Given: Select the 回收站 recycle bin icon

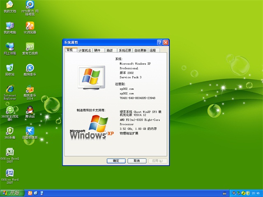Looking at the screenshot, I should point(9,68).
